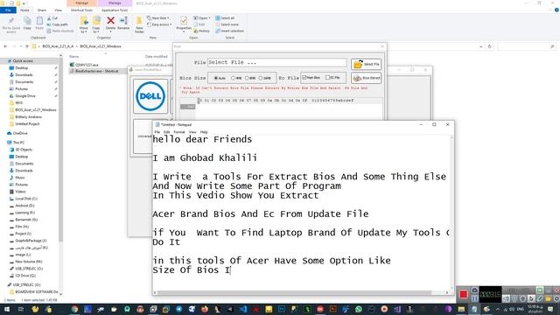The image size is (560, 315).
Task: Click the up-one-level arrow in Explorer
Action: 27,46
